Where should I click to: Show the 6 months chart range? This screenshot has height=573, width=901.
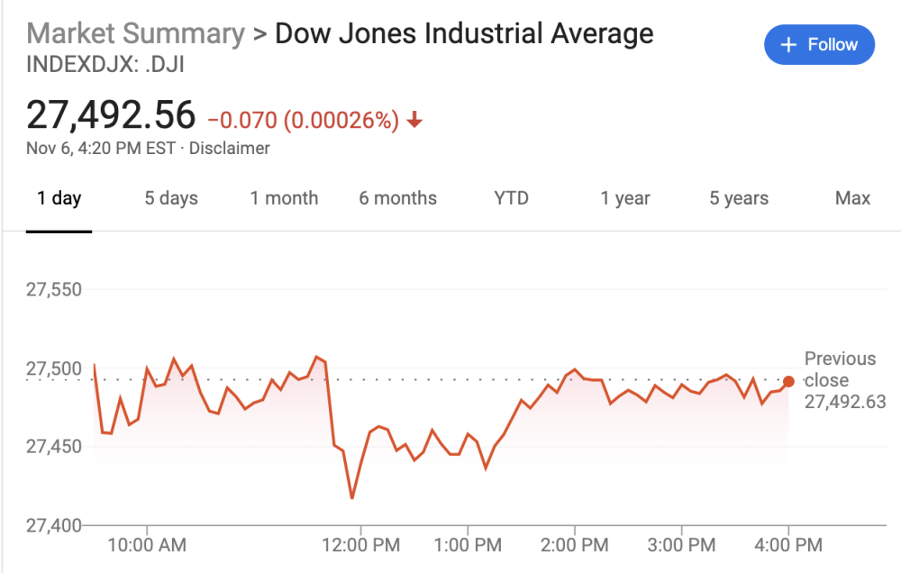pos(397,198)
